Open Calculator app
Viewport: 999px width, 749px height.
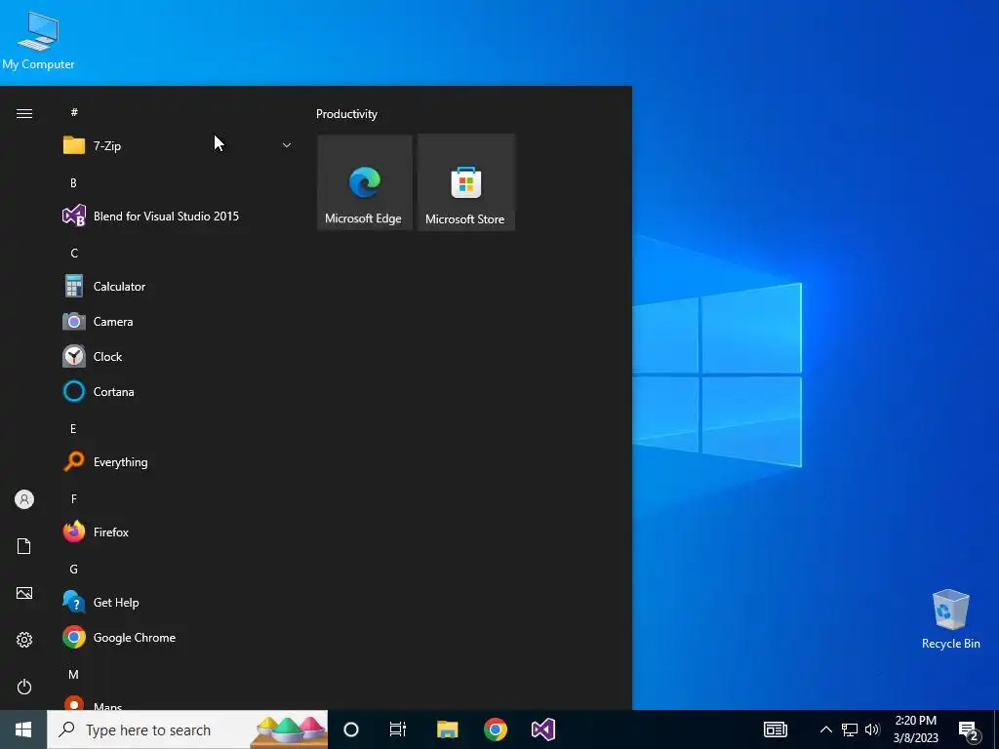pyautogui.click(x=178, y=287)
